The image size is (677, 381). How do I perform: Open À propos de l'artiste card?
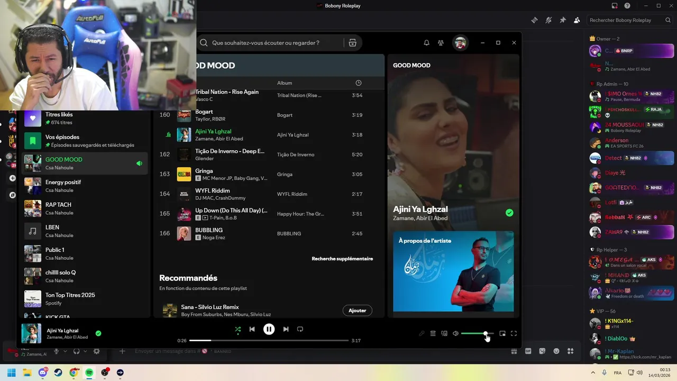453,271
